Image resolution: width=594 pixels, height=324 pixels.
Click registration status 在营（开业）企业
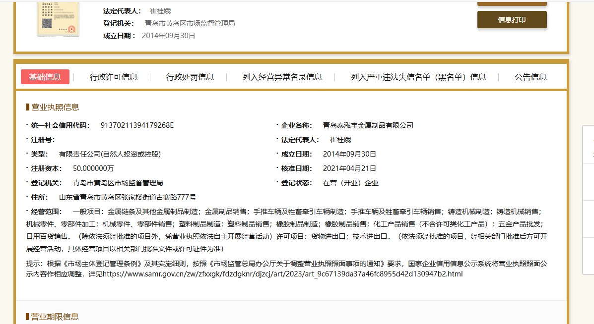[350, 183]
